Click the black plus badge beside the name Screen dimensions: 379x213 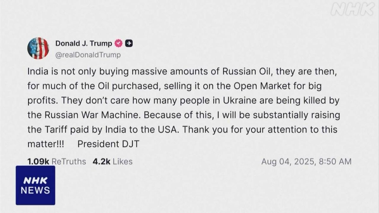[x=129, y=43]
